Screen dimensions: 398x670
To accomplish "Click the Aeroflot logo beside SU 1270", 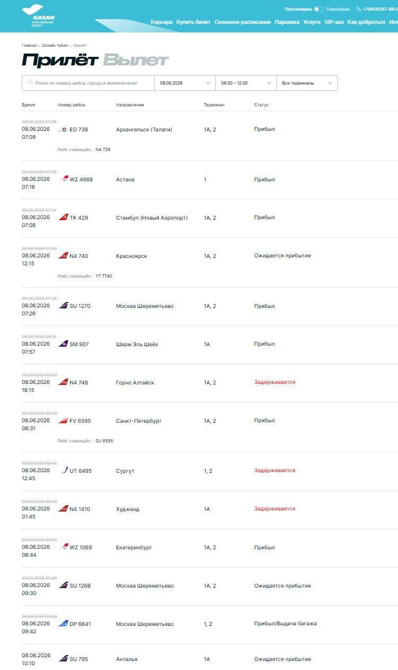I will (x=63, y=306).
